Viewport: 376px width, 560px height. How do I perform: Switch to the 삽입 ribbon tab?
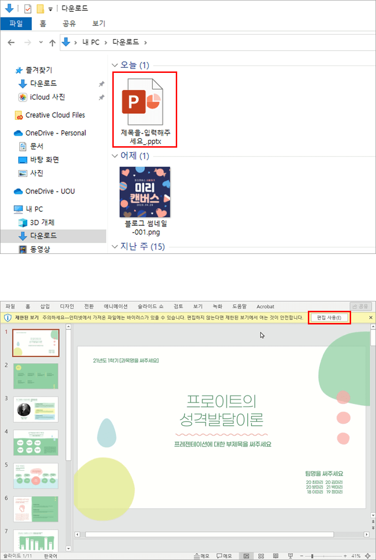click(x=44, y=306)
